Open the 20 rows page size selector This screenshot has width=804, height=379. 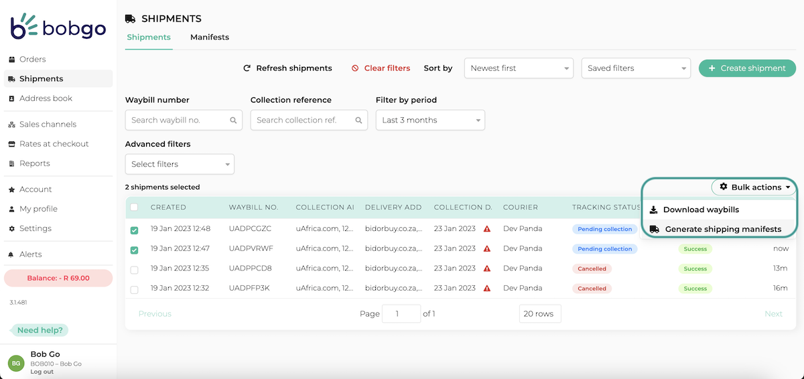pos(540,313)
